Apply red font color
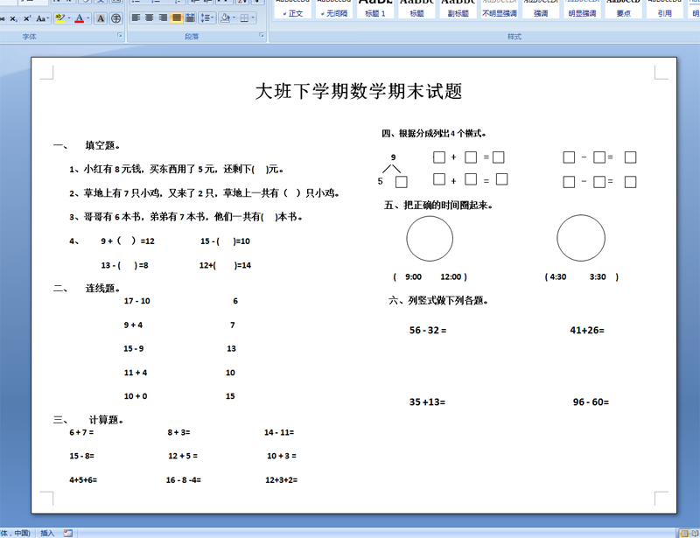Image resolution: width=700 pixels, height=538 pixels. pos(79,18)
